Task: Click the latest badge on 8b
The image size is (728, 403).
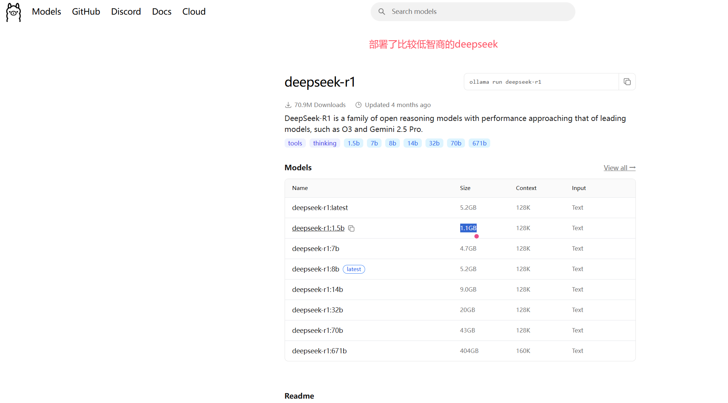Action: [x=354, y=269]
